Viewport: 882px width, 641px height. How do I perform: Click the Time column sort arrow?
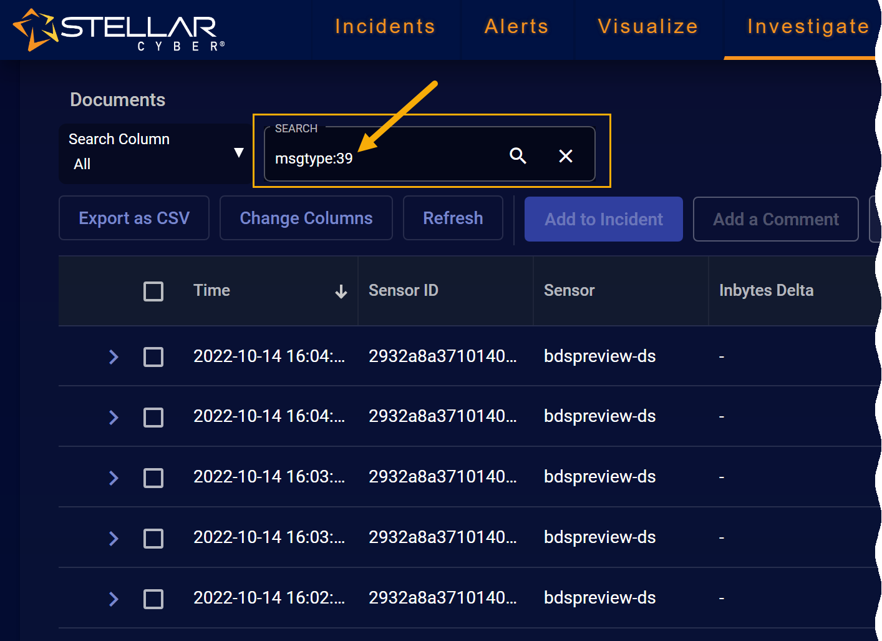(x=341, y=291)
